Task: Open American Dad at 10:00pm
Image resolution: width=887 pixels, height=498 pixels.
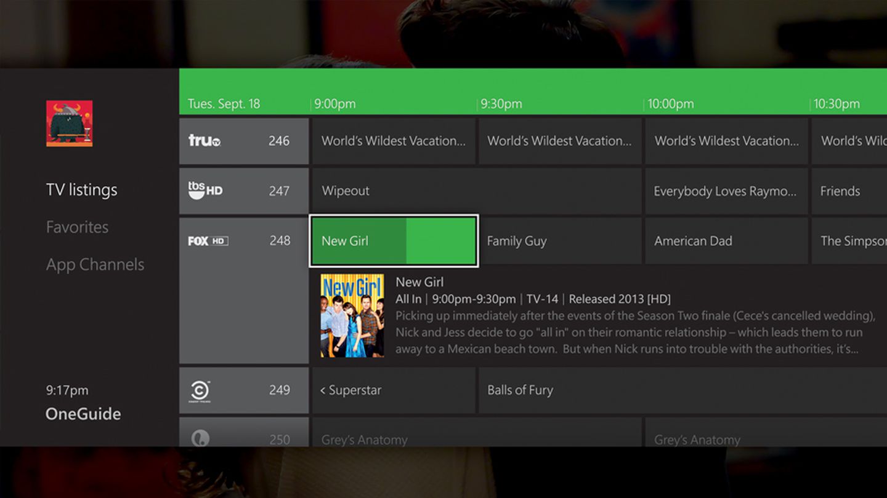Action: tap(693, 240)
